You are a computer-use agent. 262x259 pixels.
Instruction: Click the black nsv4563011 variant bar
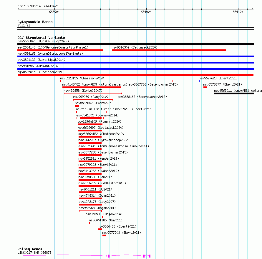(234, 93)
